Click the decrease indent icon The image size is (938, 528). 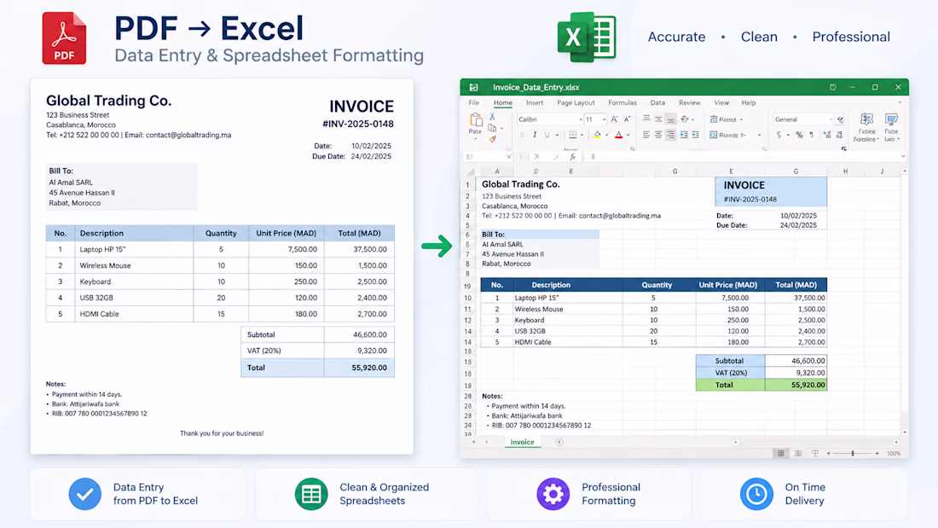[x=684, y=135]
